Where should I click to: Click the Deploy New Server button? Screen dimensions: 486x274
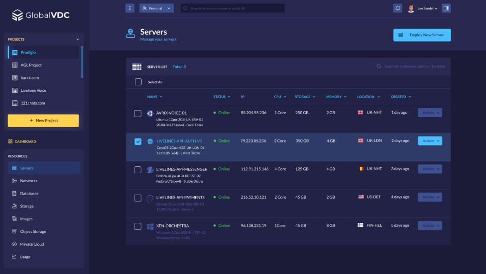pyautogui.click(x=422, y=35)
